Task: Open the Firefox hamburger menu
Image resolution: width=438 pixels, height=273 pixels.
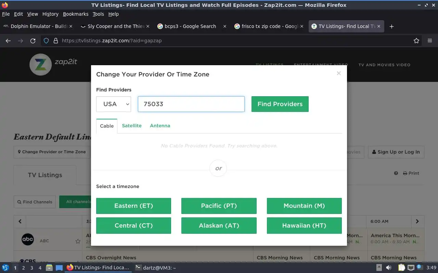Action: 430,41
